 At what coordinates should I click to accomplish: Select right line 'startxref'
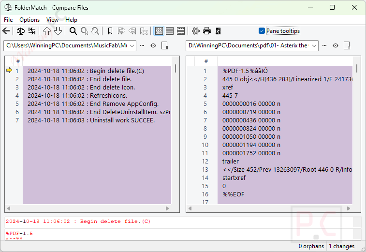pyautogui.click(x=285, y=178)
